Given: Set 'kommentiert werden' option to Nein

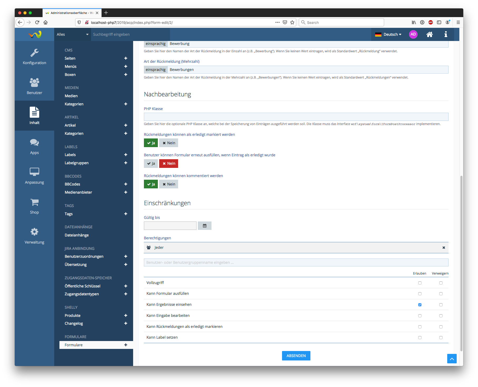Looking at the screenshot, I should tap(169, 184).
